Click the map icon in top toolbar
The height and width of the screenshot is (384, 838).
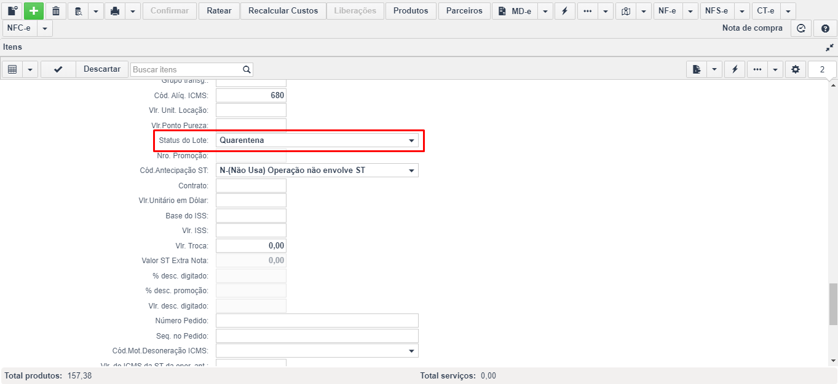pos(626,11)
